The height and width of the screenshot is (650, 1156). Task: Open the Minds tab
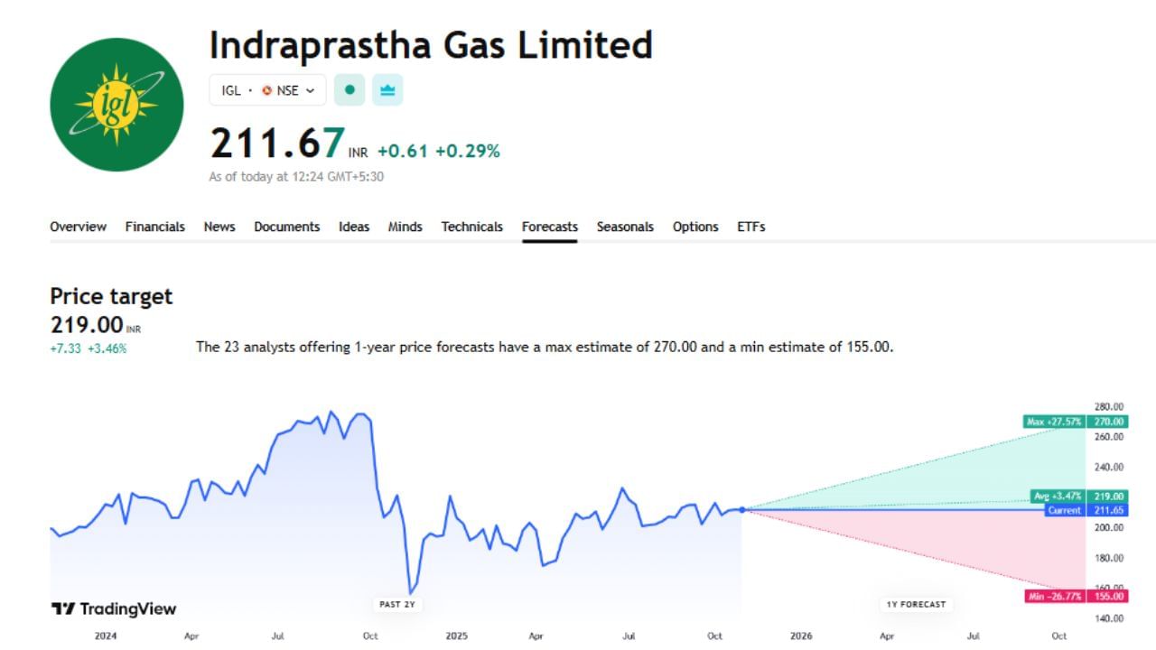click(x=405, y=227)
